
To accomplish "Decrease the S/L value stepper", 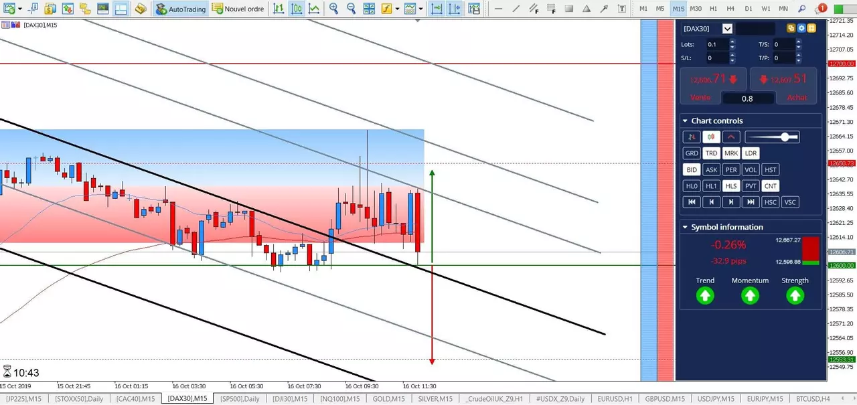I will click(732, 61).
